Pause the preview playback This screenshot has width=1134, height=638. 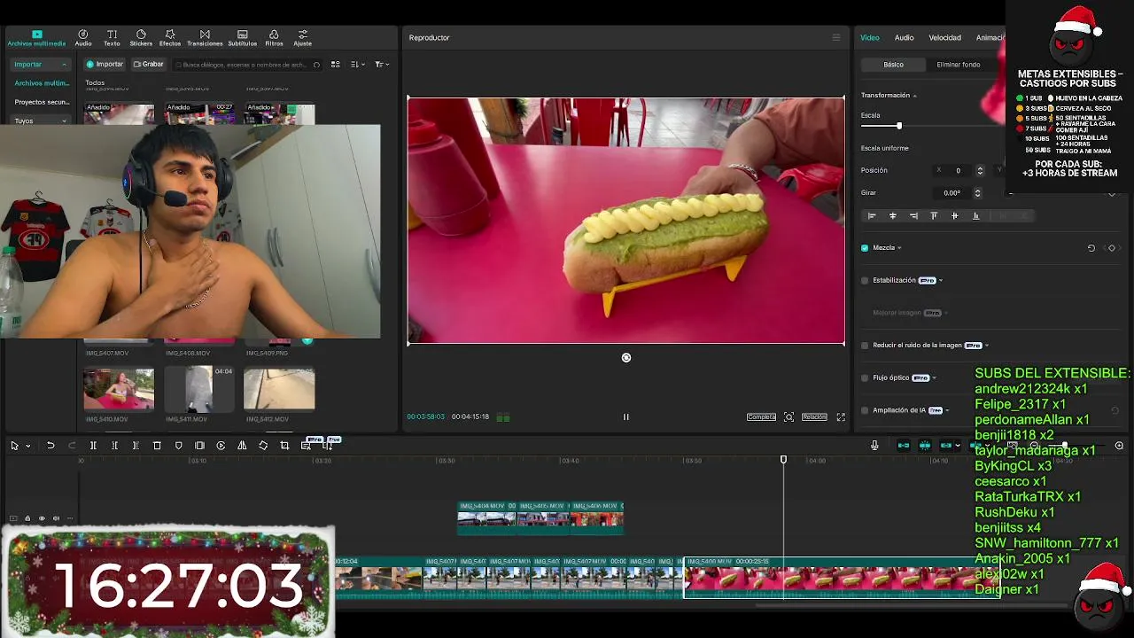click(625, 416)
